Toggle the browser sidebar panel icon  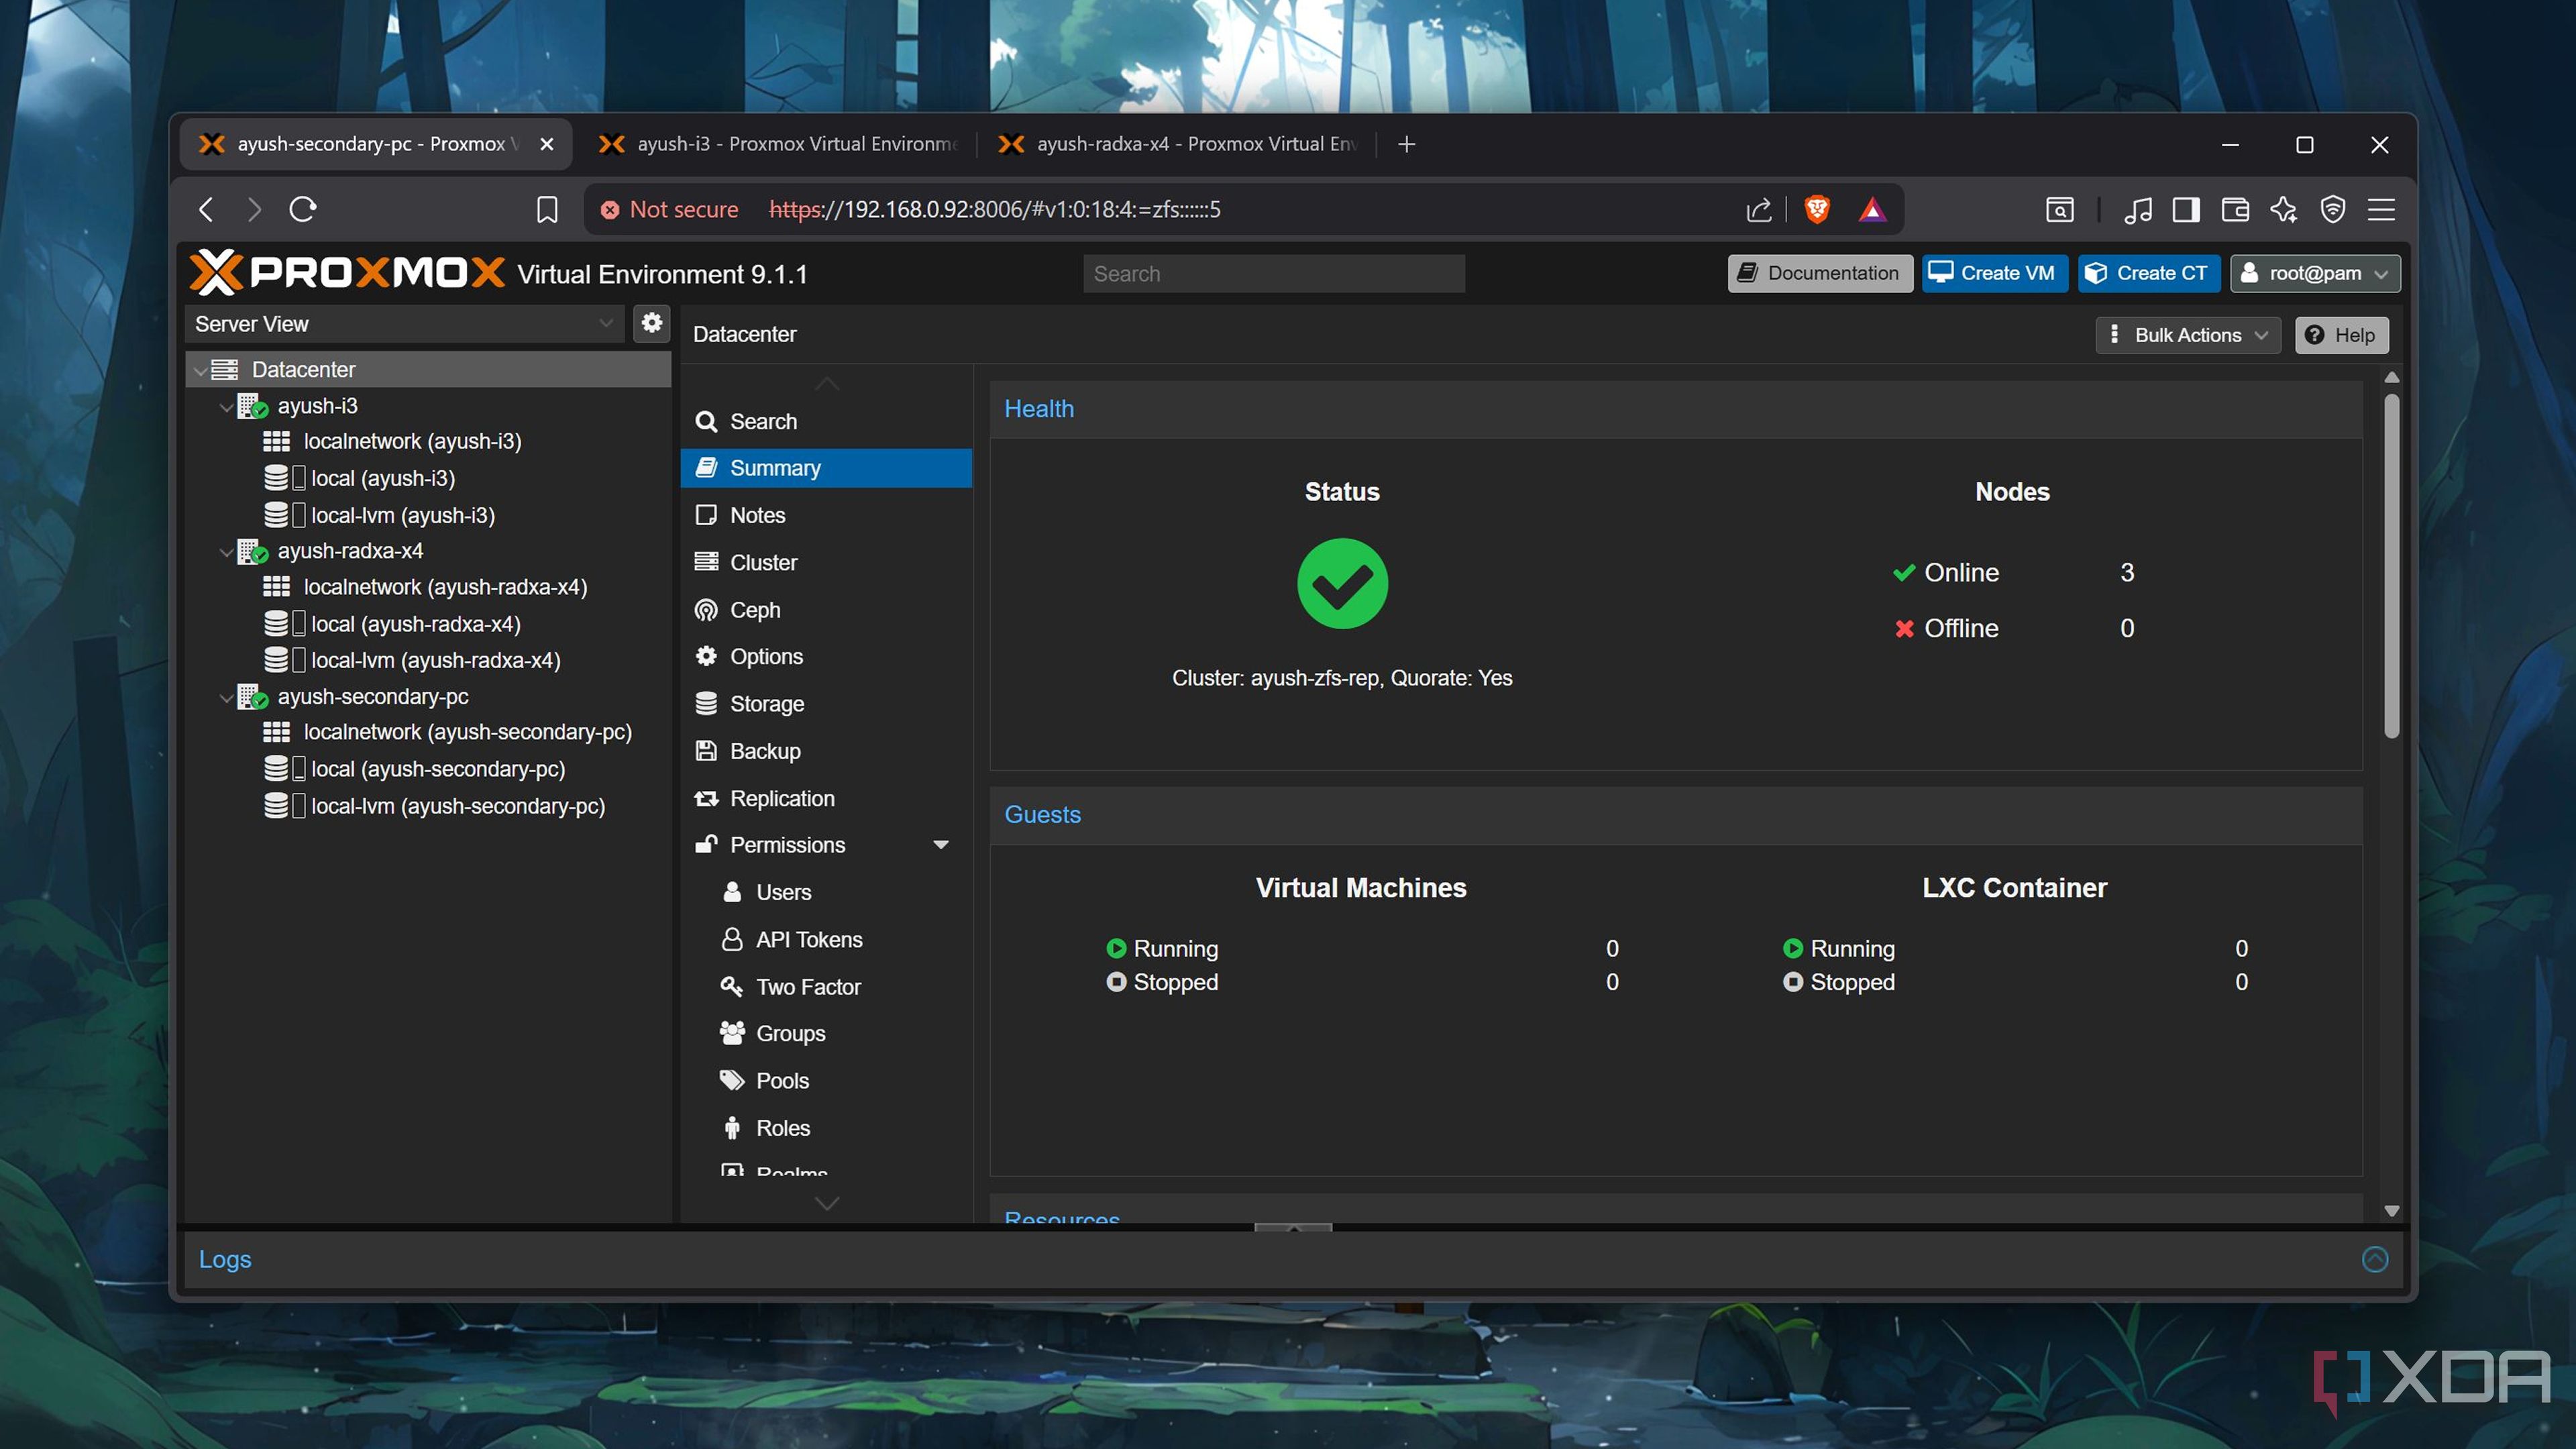(2186, 209)
